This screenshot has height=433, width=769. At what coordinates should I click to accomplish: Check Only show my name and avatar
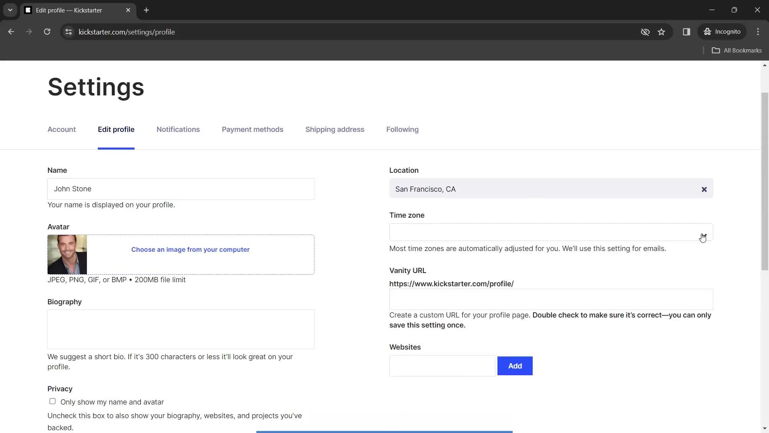(x=52, y=401)
